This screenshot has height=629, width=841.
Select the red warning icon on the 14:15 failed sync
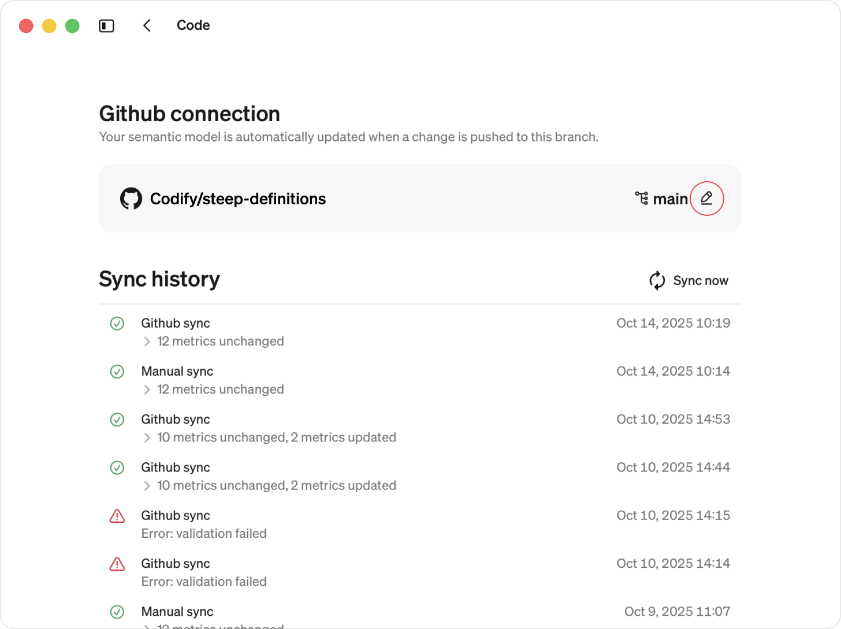tap(117, 516)
